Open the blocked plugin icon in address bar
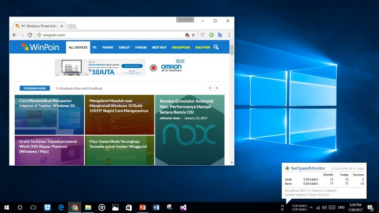This screenshot has width=379, height=213. click(187, 35)
